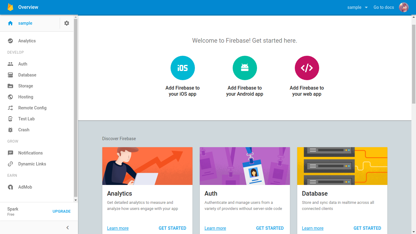The width and height of the screenshot is (416, 234).
Task: Click the Analytics card heading
Action: coord(120,193)
